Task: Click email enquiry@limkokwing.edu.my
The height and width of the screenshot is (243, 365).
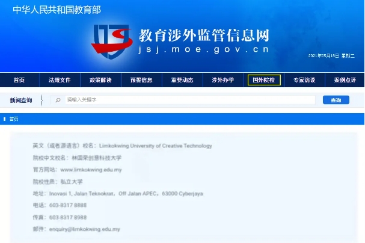Action: pyautogui.click(x=85, y=229)
